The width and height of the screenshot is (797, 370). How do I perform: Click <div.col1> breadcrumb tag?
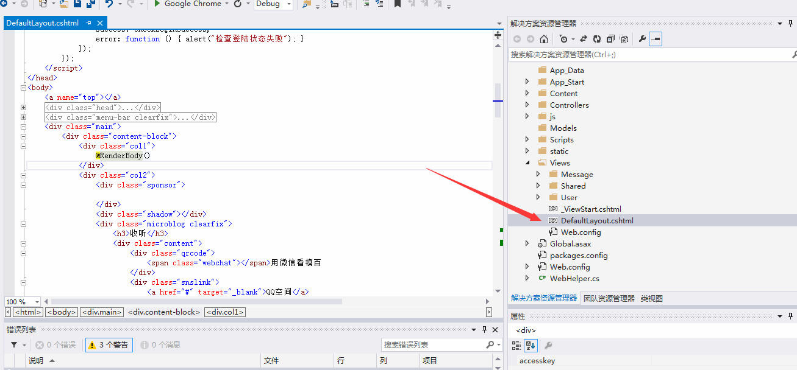pos(225,312)
